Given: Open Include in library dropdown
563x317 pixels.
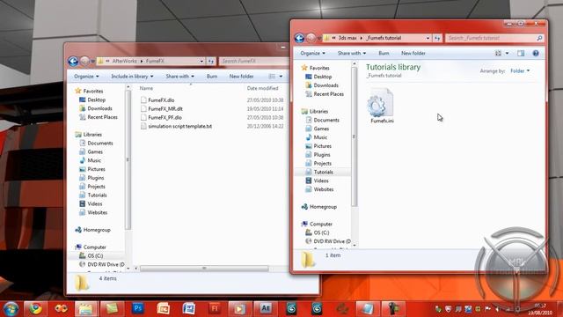Looking at the screenshot, I should (132, 77).
